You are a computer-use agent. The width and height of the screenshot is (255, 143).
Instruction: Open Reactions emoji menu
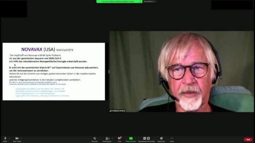coord(161,139)
